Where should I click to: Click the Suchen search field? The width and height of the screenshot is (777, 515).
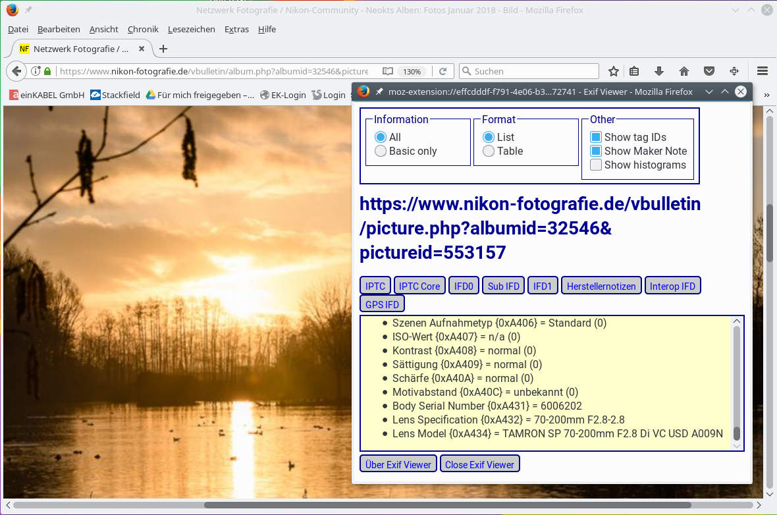[529, 71]
